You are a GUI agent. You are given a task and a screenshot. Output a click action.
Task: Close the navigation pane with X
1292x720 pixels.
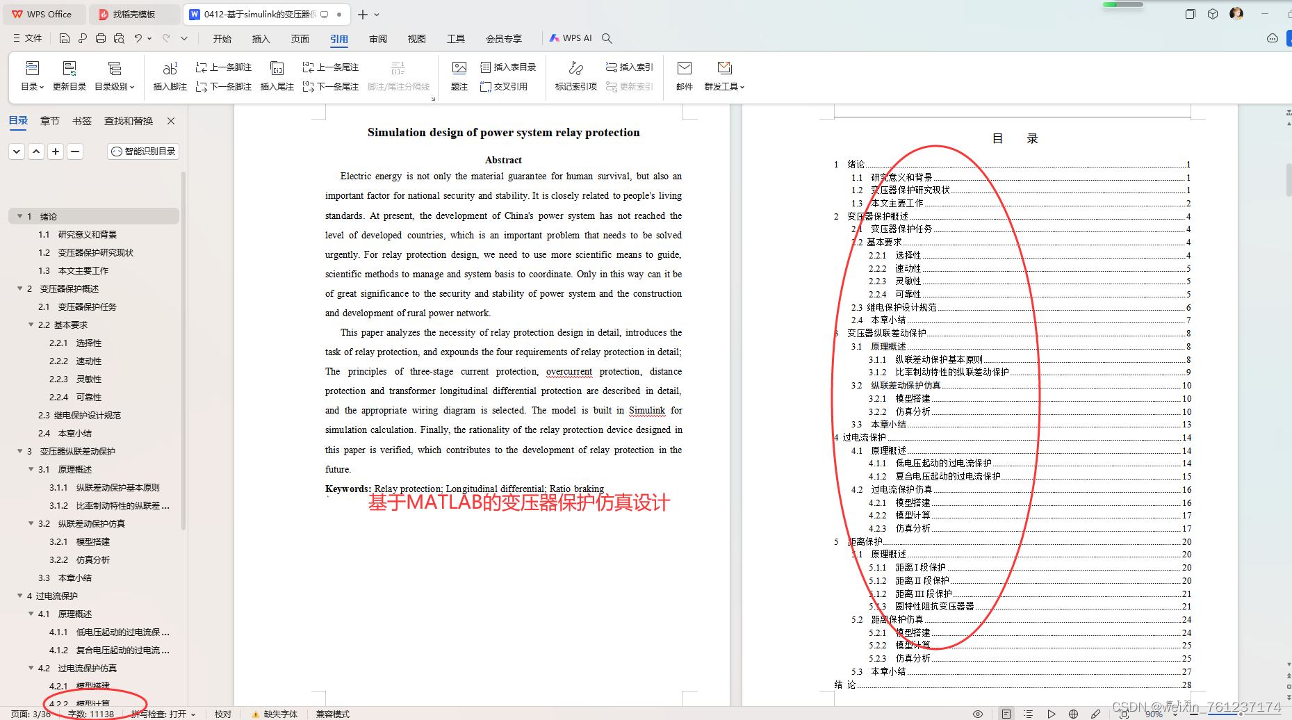coord(171,121)
